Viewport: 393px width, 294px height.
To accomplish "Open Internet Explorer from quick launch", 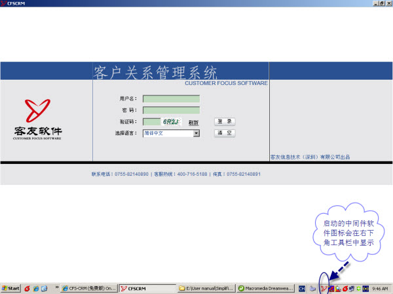I will click(36, 289).
